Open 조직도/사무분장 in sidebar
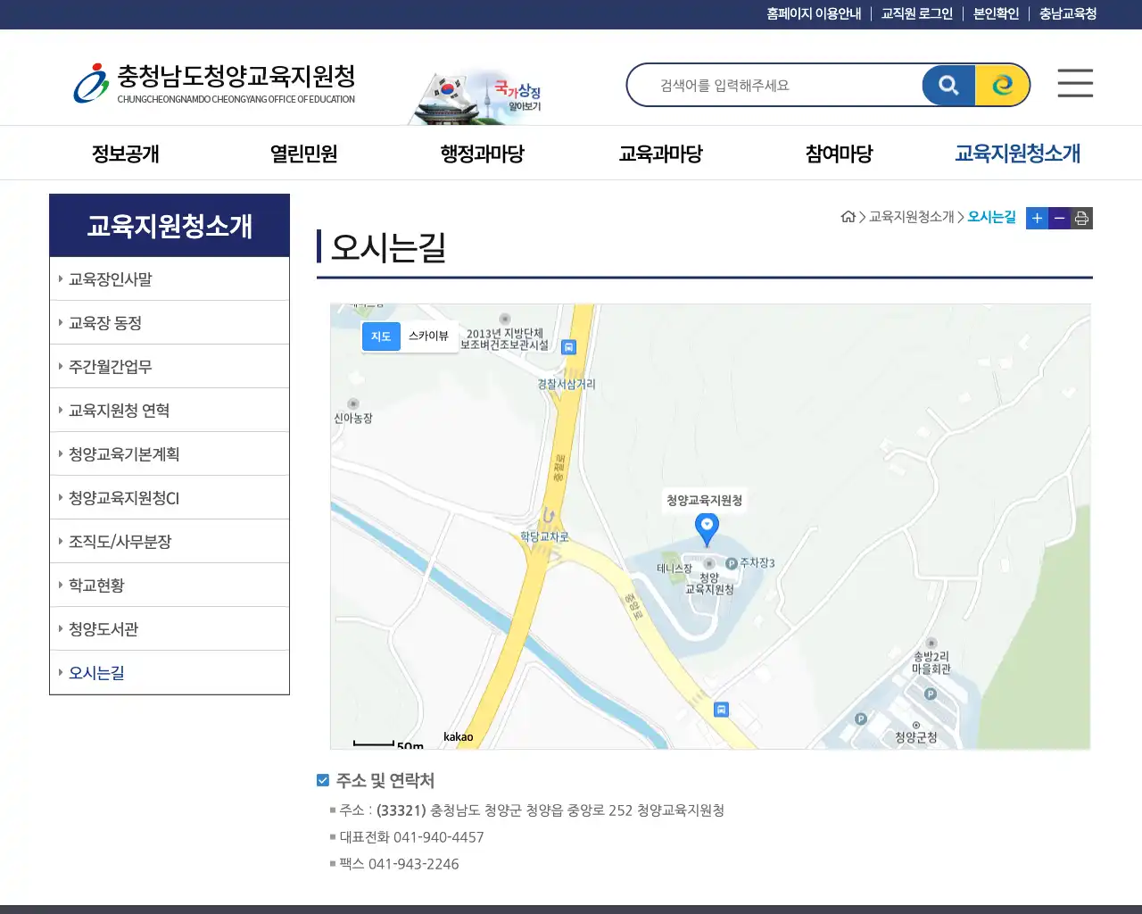The image size is (1142, 914). tap(170, 542)
